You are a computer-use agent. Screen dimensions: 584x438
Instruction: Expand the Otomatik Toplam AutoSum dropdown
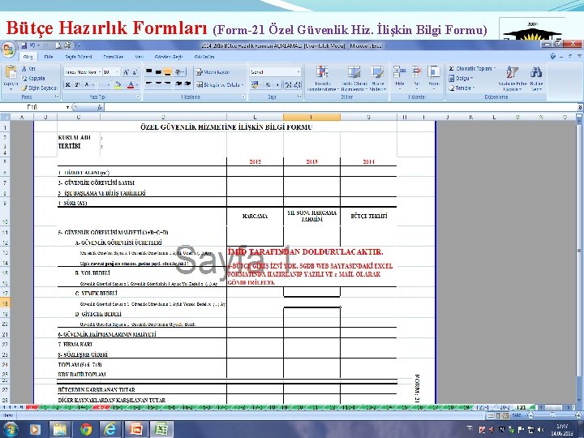click(x=495, y=69)
